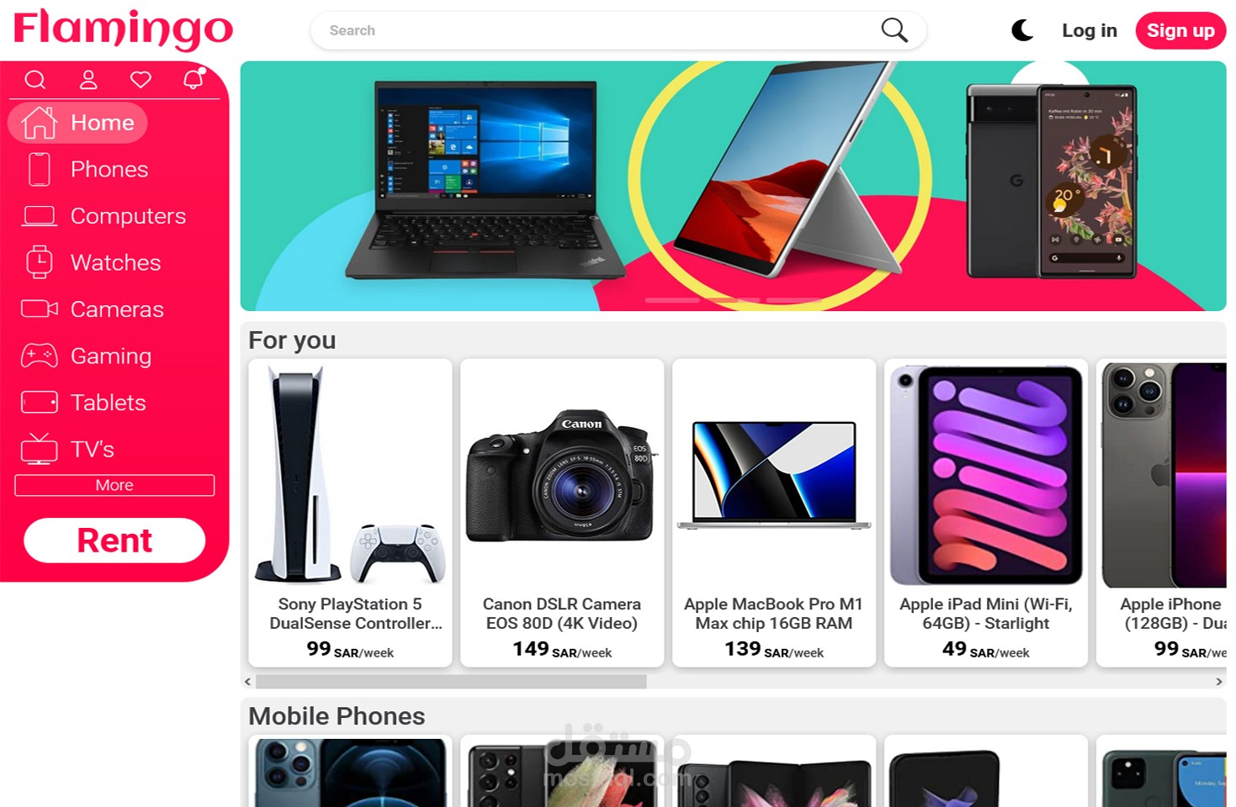
Task: Click the For you horizontal scrollbar thumb
Action: pyautogui.click(x=451, y=682)
